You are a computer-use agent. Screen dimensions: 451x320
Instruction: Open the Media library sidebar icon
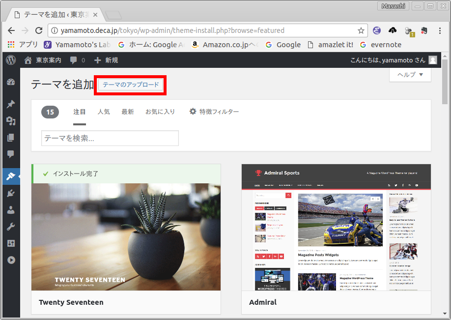click(11, 121)
